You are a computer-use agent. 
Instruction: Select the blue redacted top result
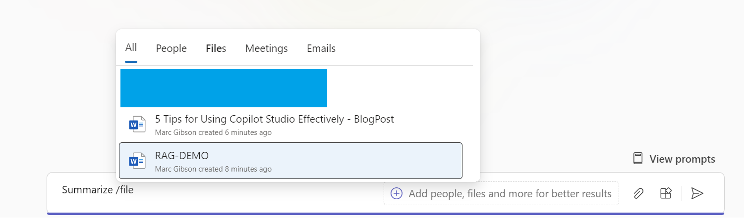[x=224, y=88]
